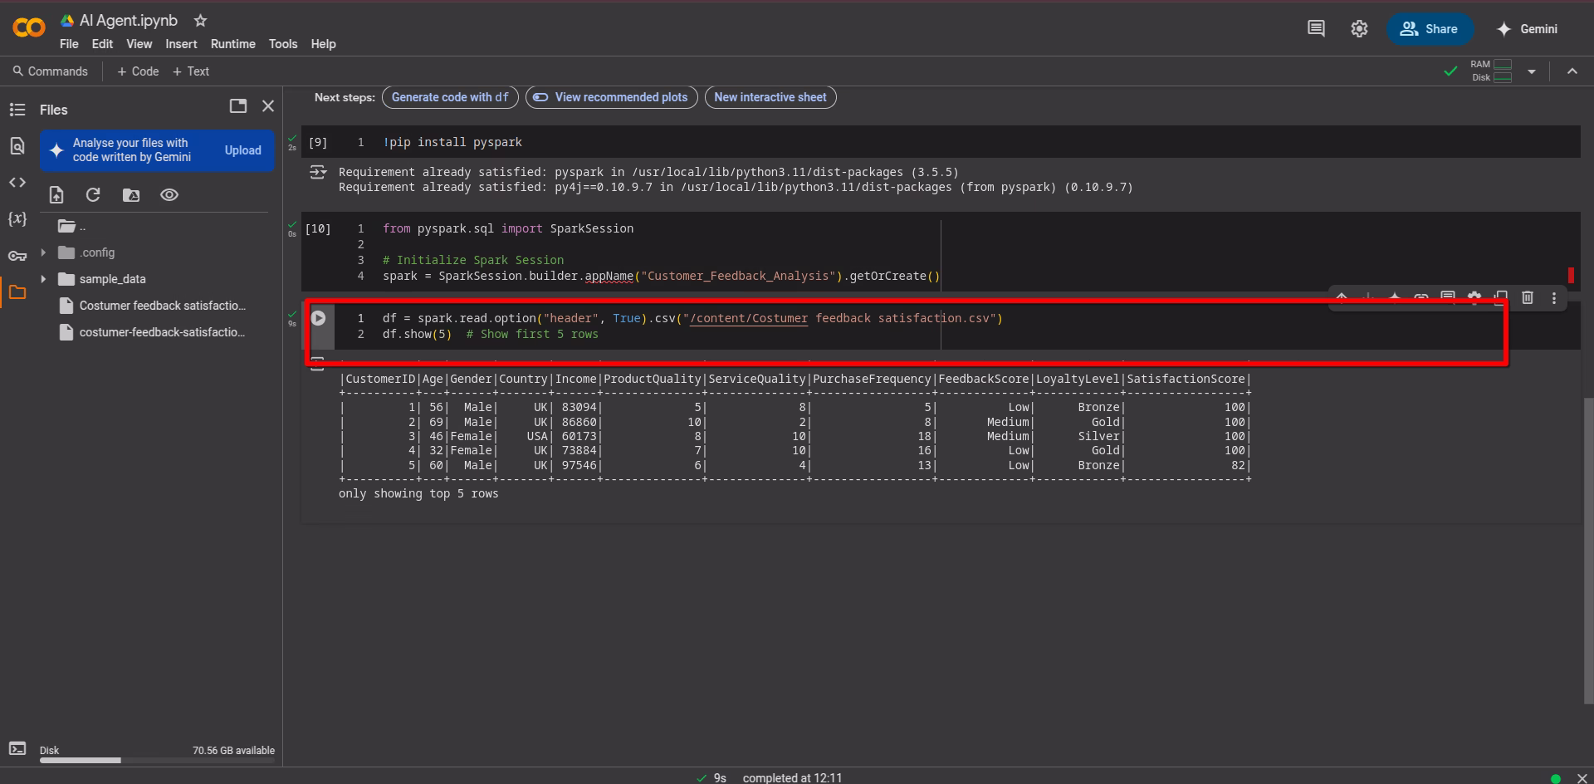This screenshot has width=1594, height=784.
Task: Add a new text cell
Action: (191, 71)
